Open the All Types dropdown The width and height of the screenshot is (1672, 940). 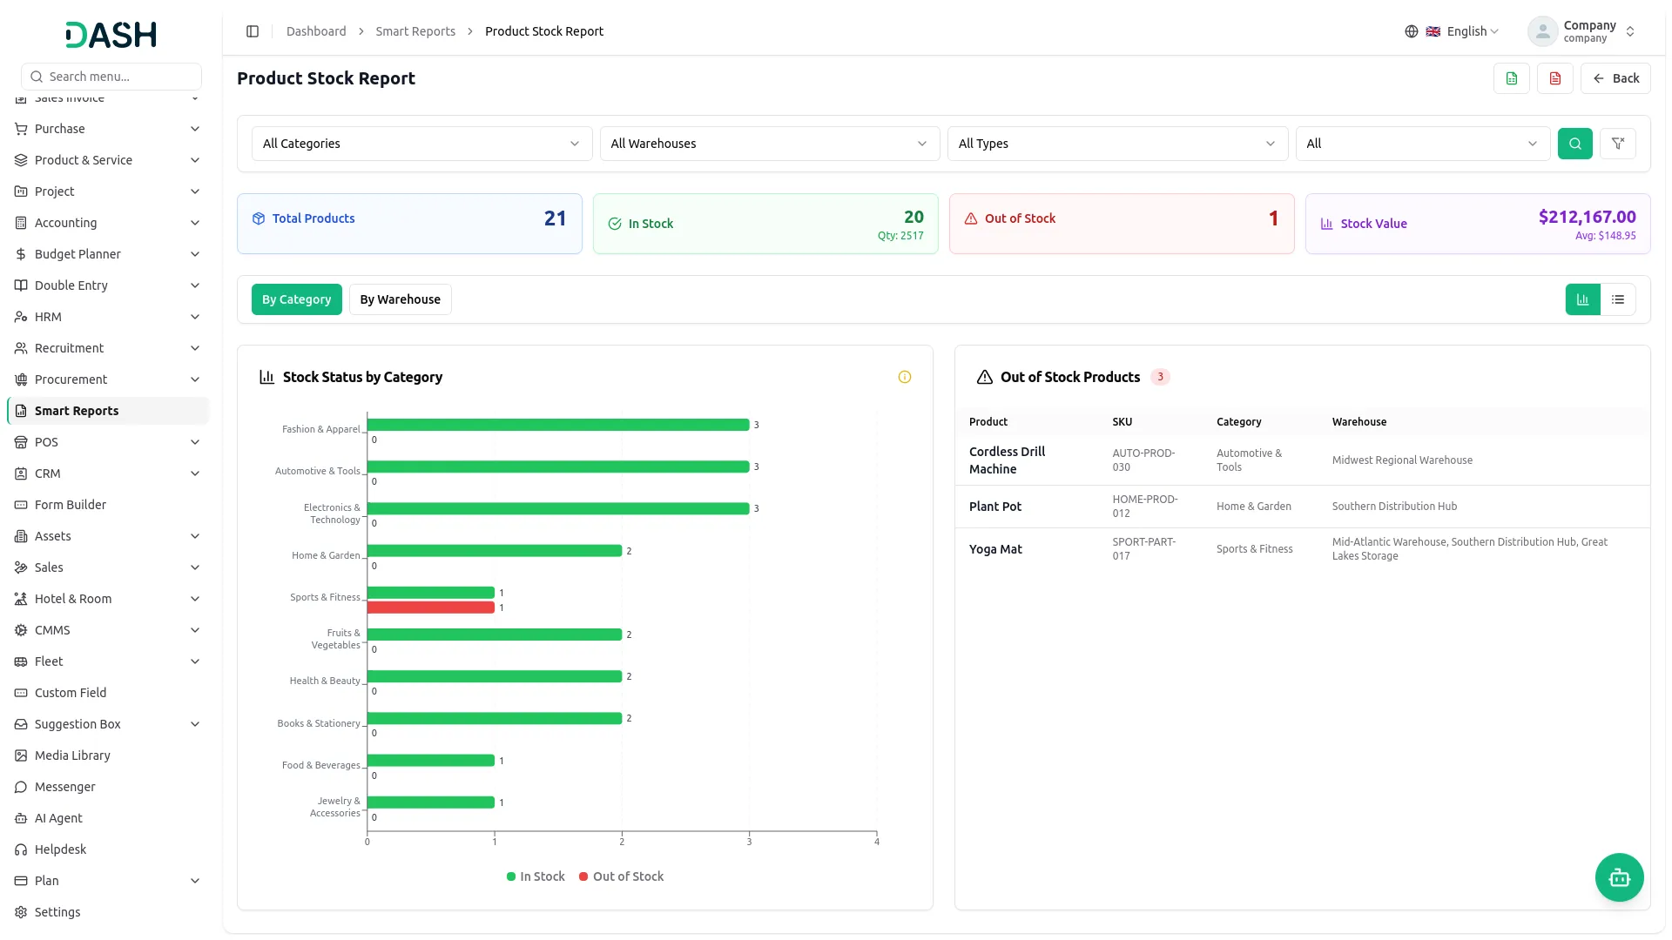click(x=1117, y=144)
